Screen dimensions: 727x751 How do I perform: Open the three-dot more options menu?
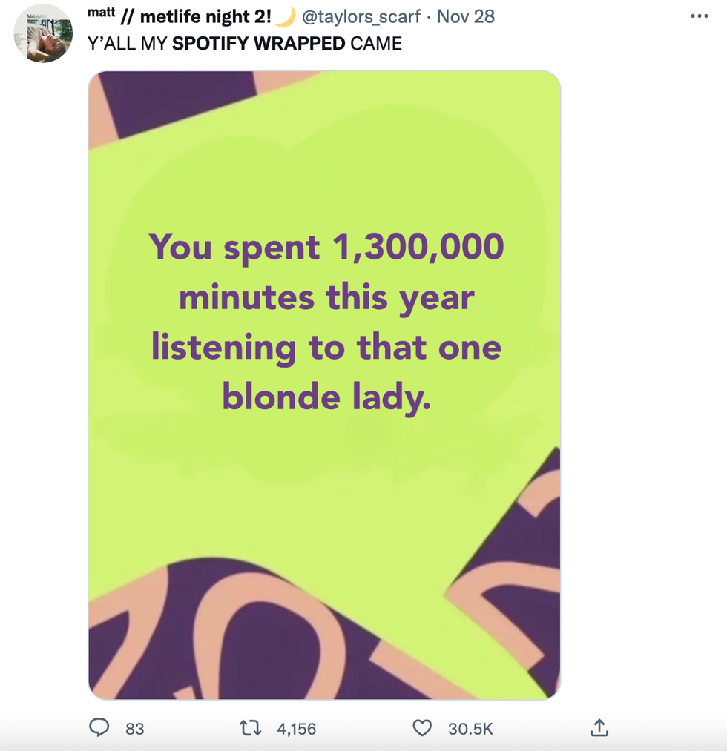coord(699,16)
